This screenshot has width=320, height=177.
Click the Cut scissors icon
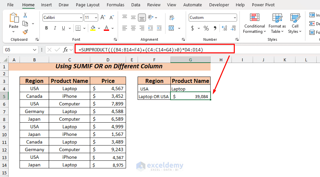point(25,15)
